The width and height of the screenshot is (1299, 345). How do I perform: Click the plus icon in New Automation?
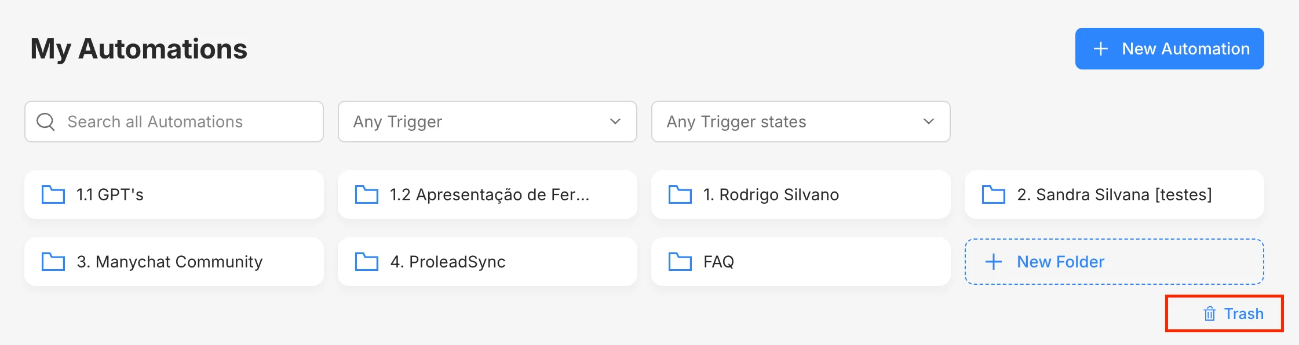[x=1101, y=49]
